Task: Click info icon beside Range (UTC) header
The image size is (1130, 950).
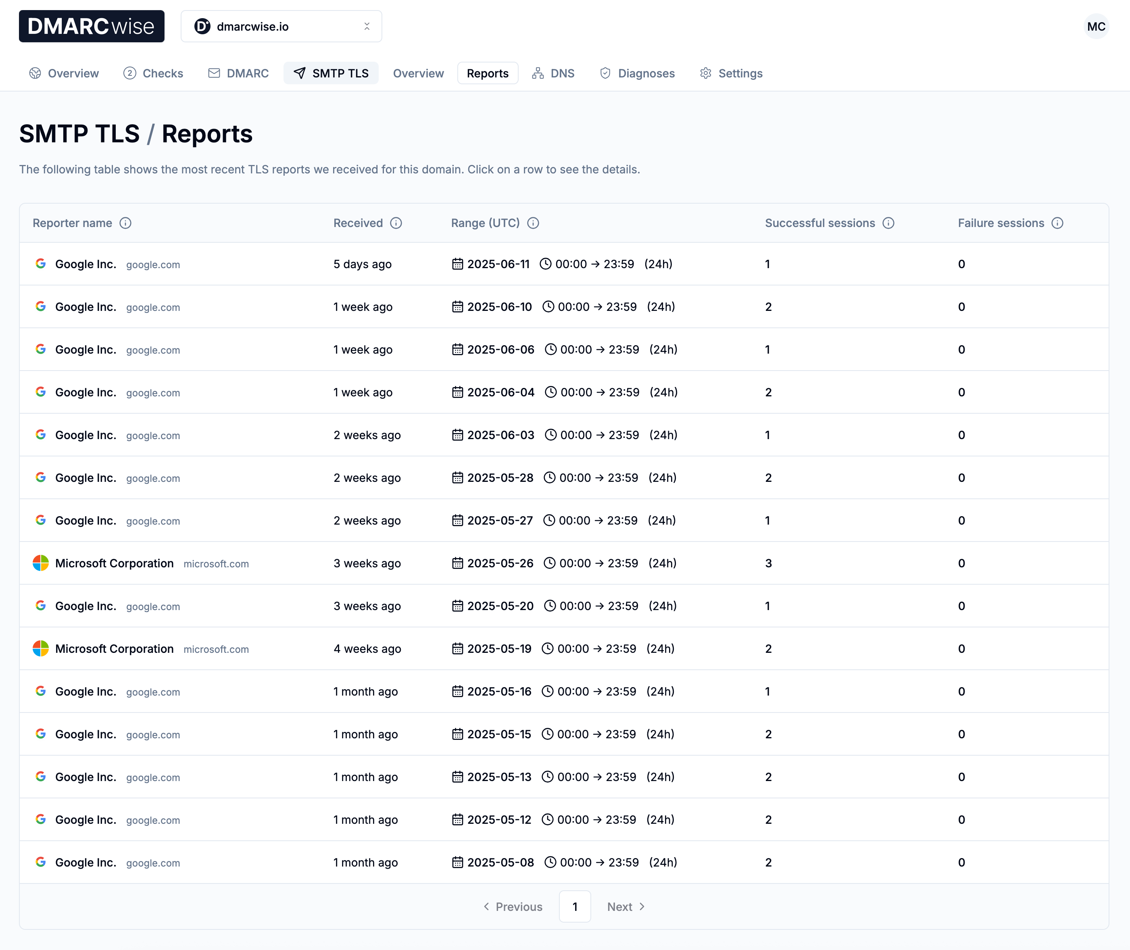Action: coord(533,223)
